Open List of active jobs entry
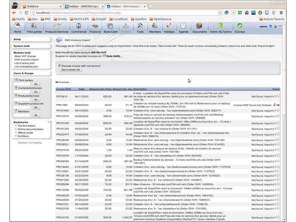 (x=25, y=63)
